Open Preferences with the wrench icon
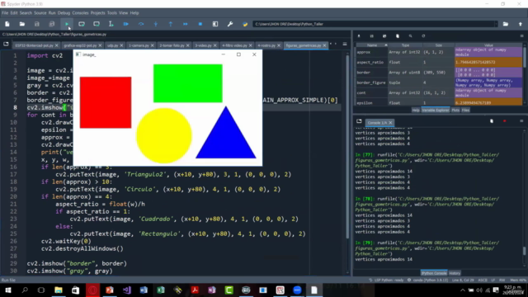This screenshot has width=528, height=297. [230, 24]
